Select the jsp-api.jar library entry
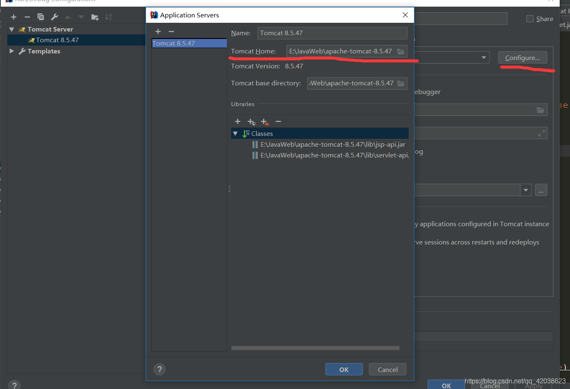The image size is (570, 389). point(333,145)
